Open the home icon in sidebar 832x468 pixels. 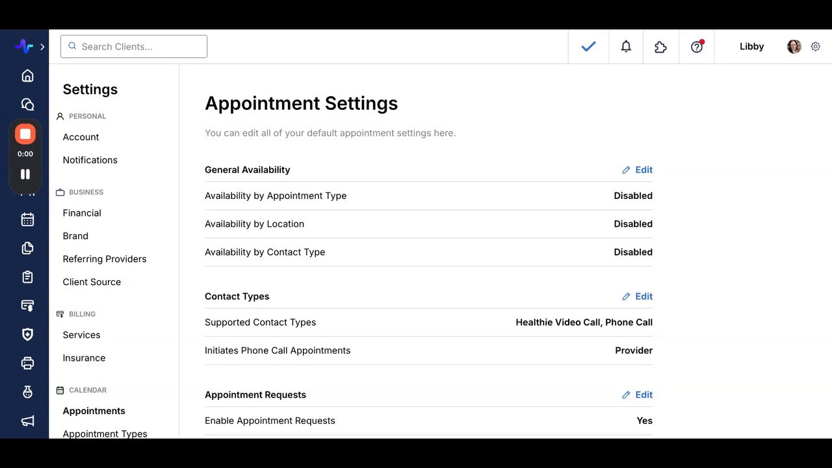[27, 76]
